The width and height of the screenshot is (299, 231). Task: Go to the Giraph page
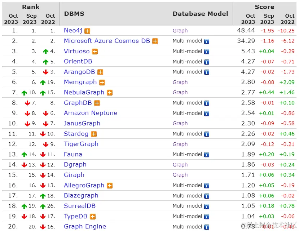[x=74, y=175]
